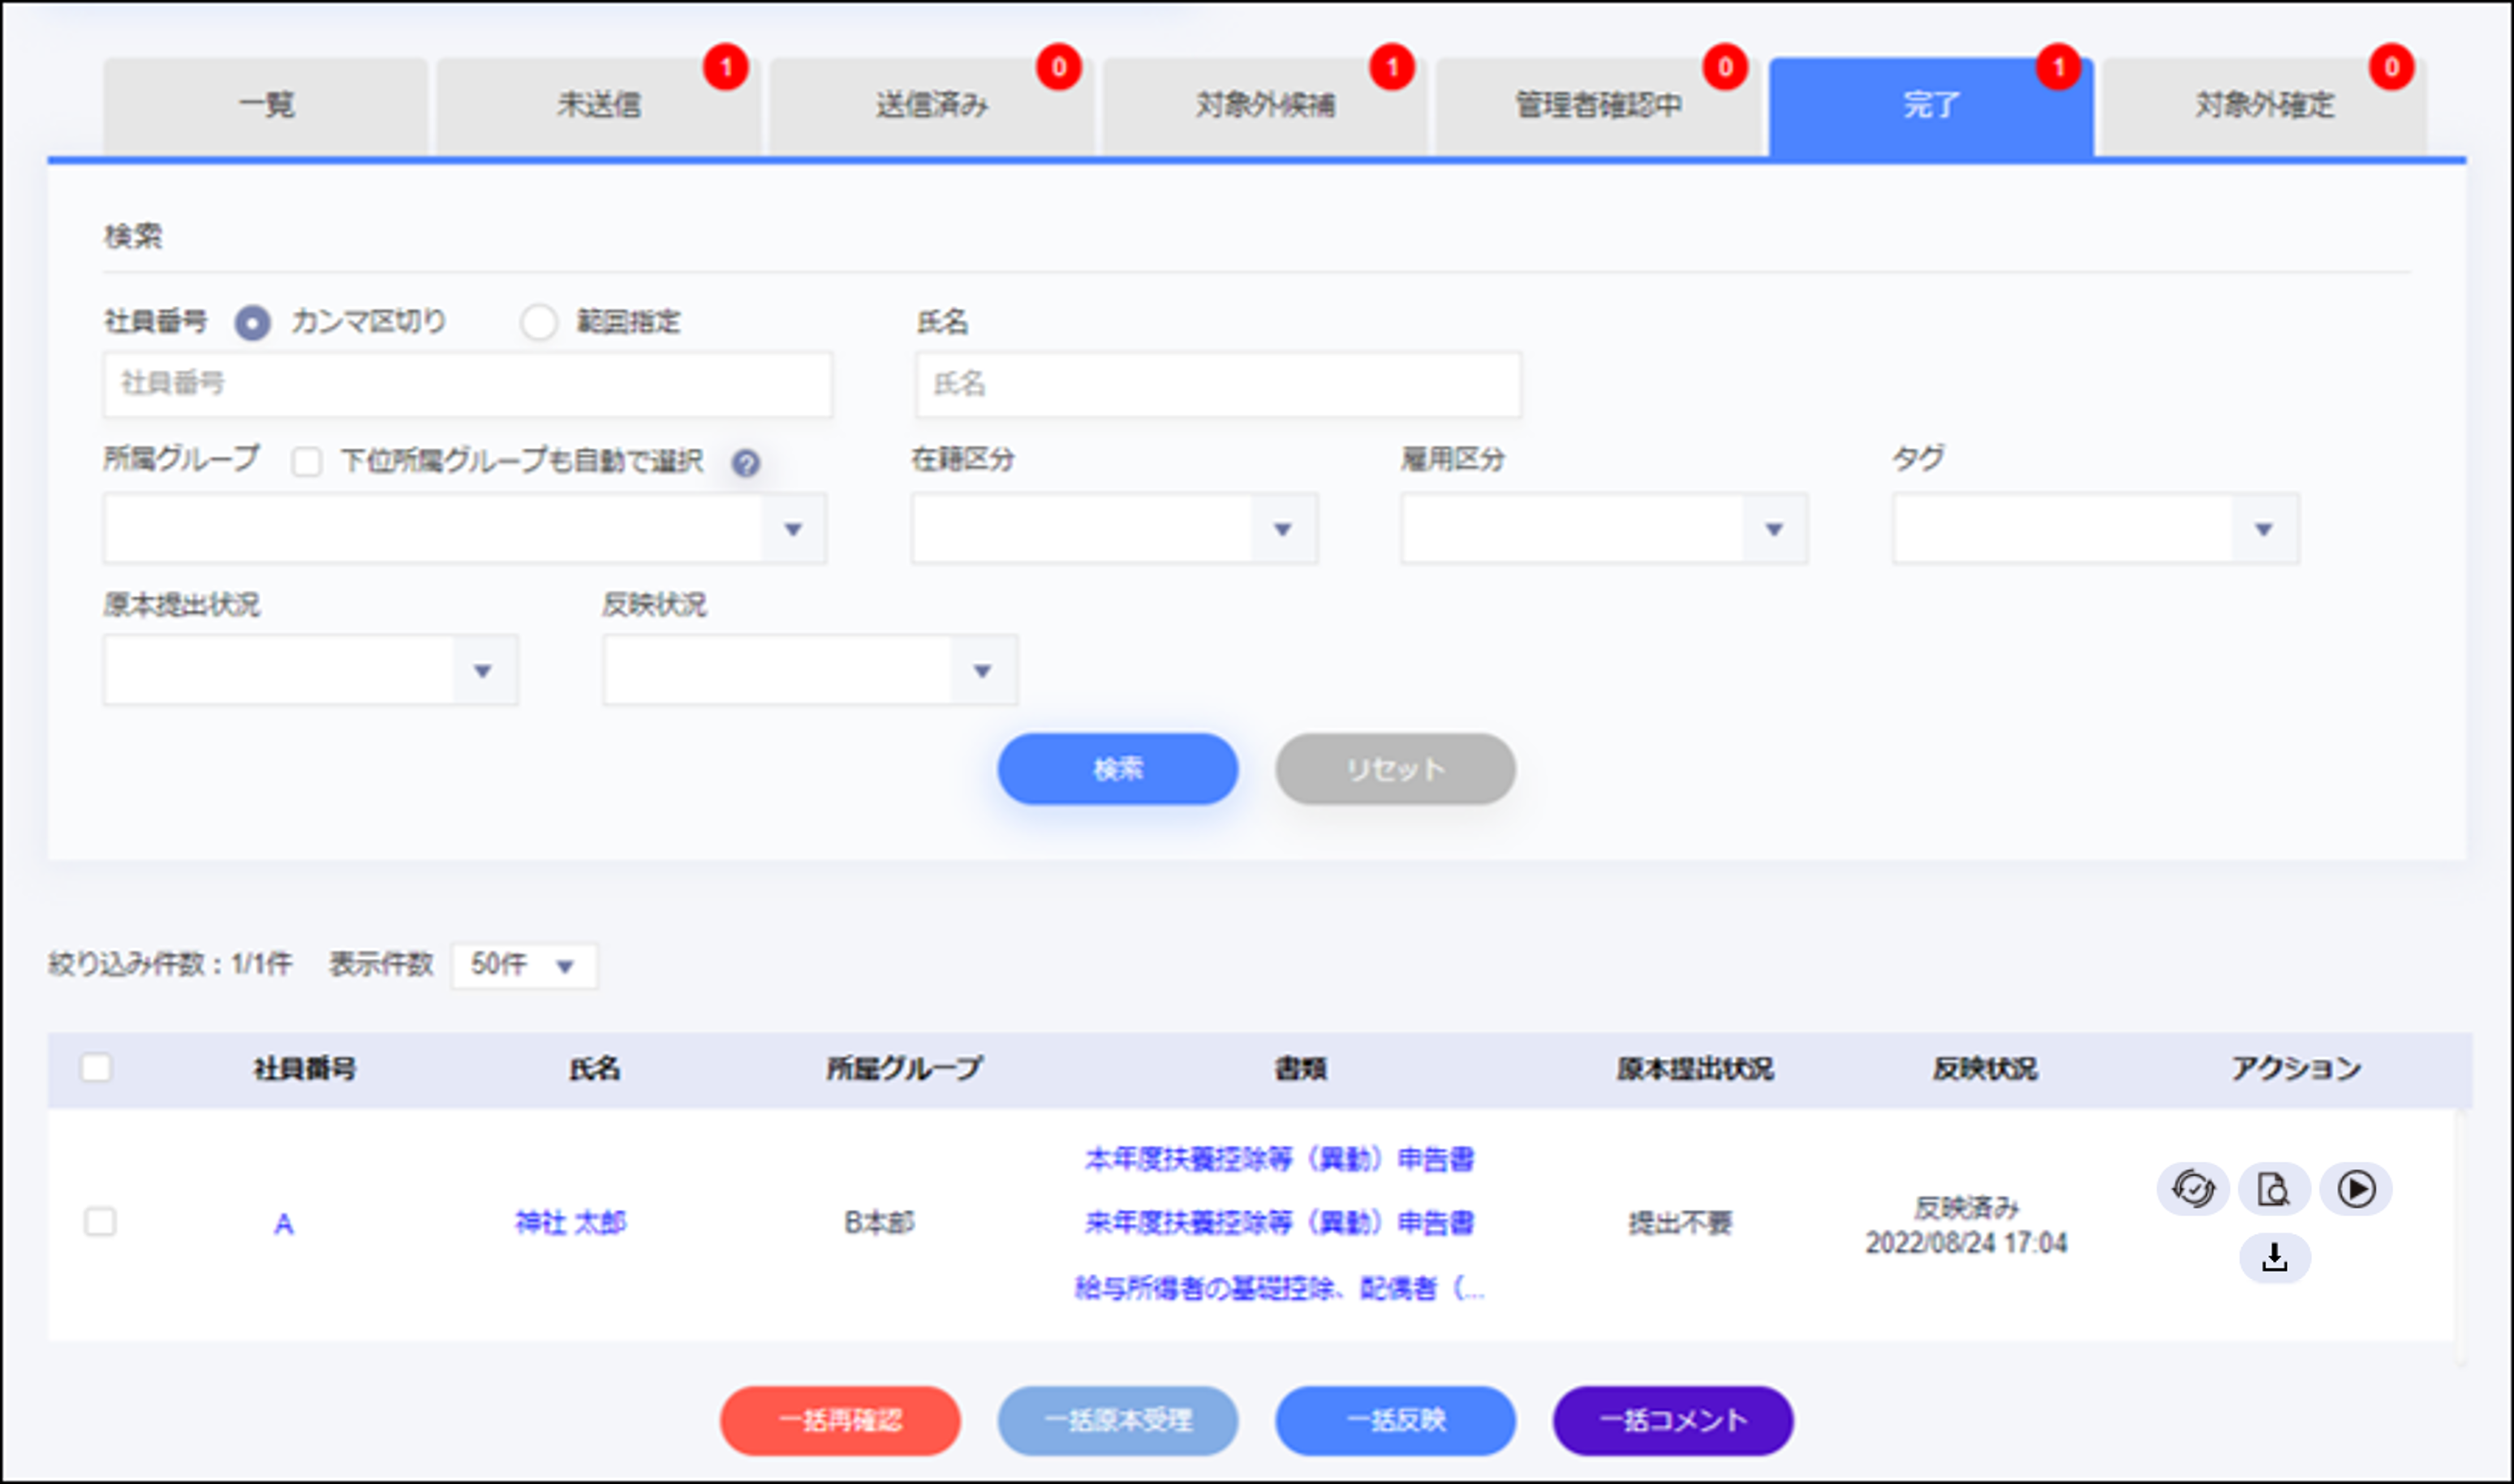This screenshot has height=1484, width=2514.
Task: Toggle the select-all checkbox in table header
Action: tap(96, 1068)
